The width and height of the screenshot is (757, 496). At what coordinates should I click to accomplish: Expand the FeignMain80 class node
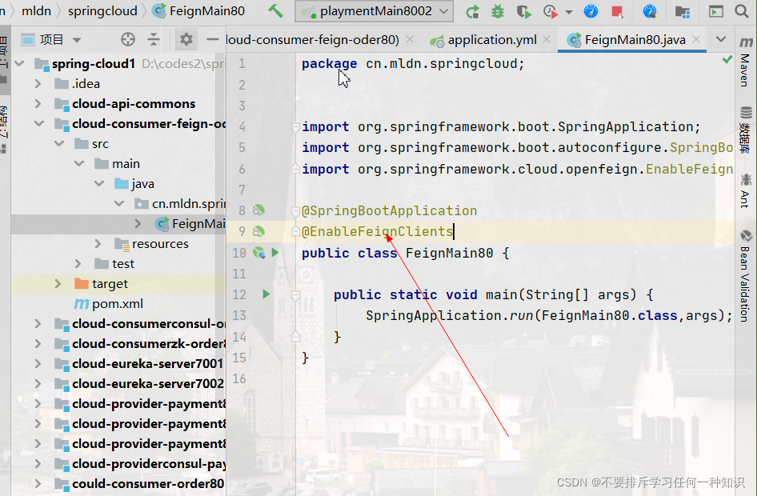click(138, 224)
